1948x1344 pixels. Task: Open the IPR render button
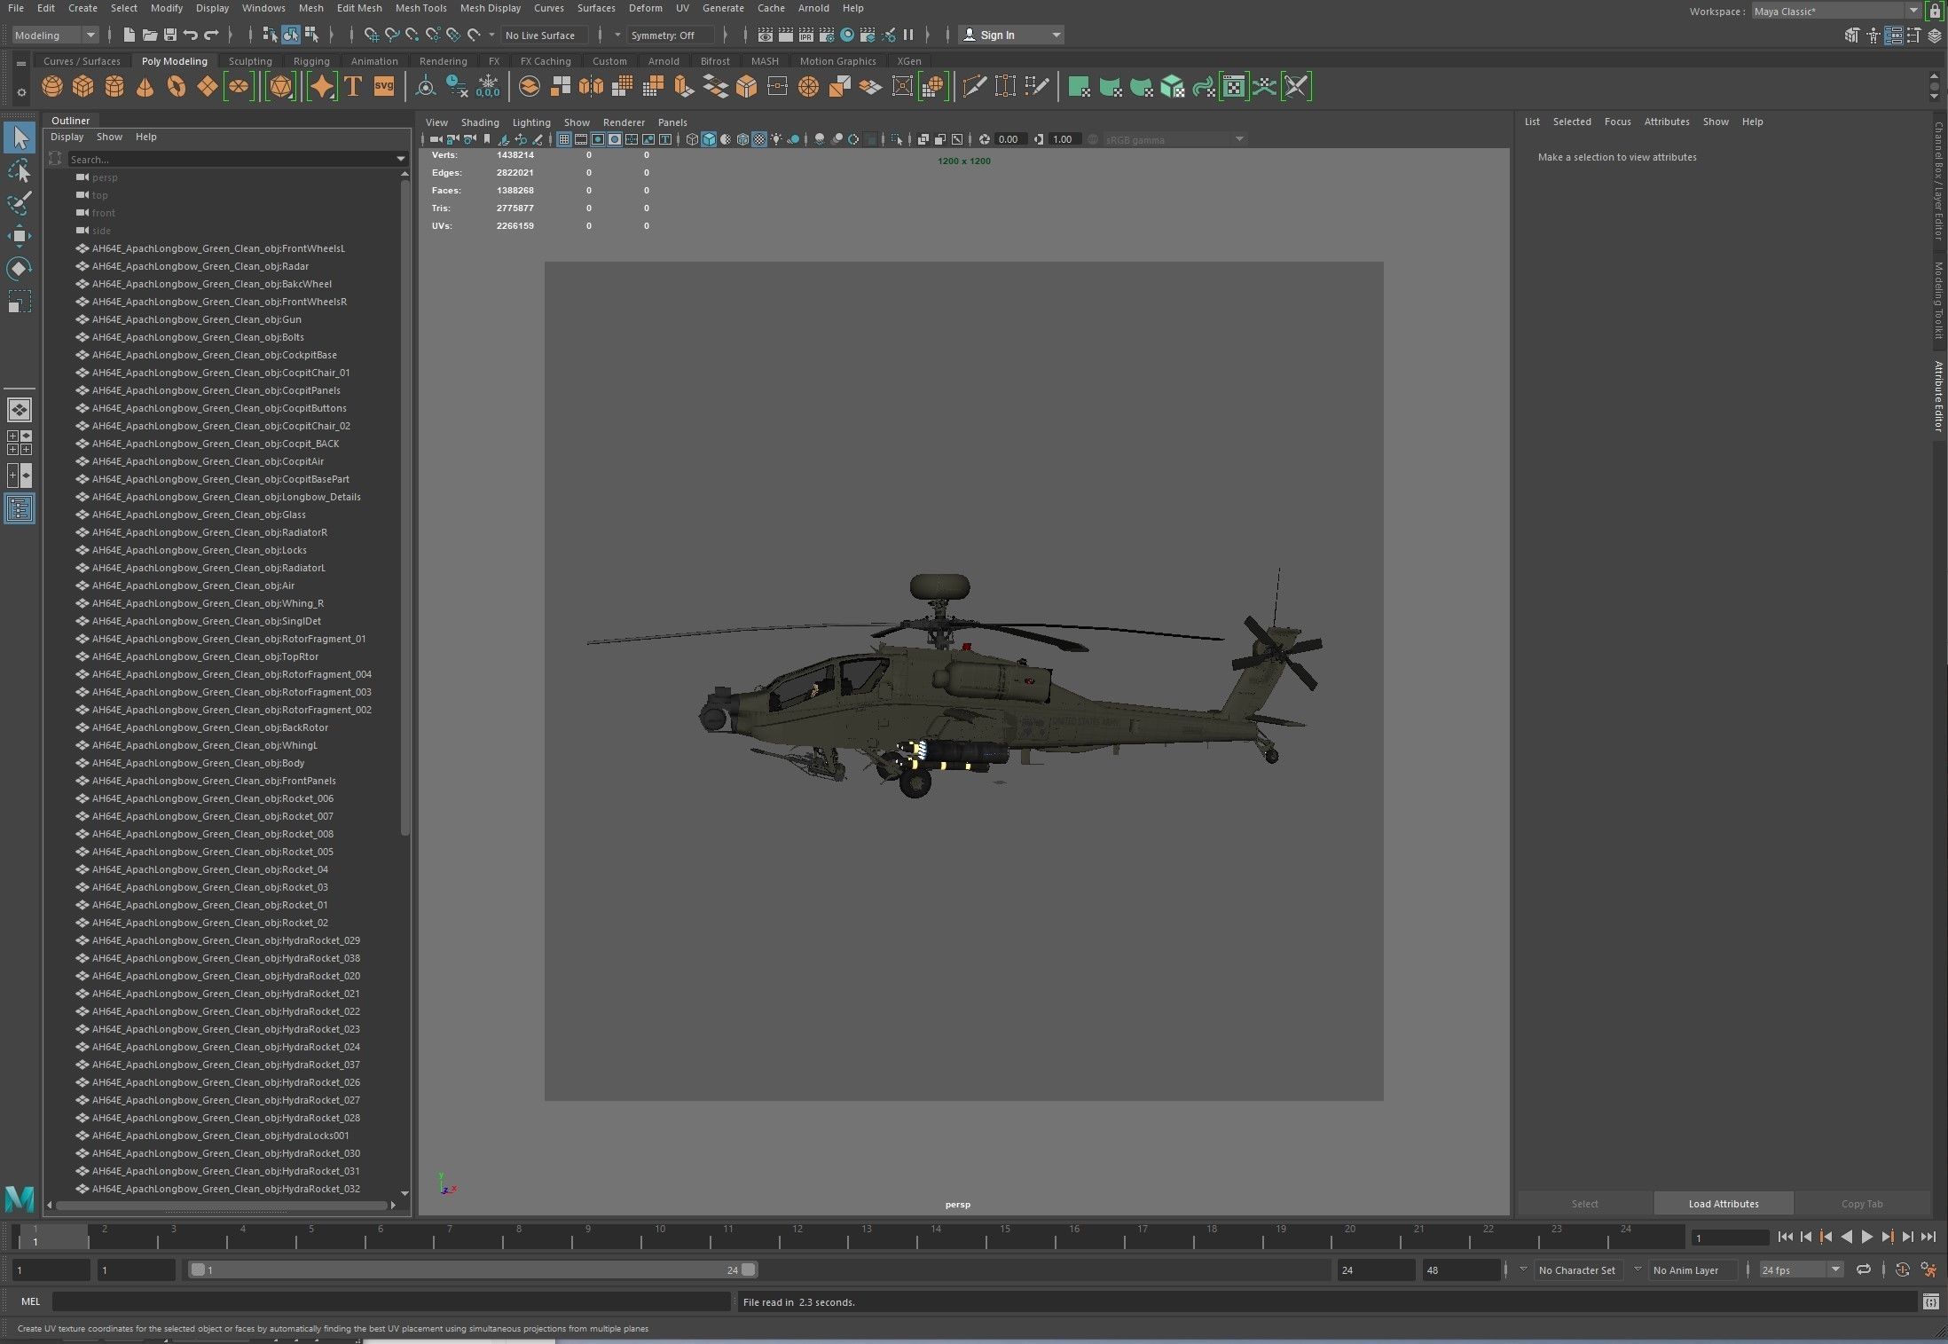click(806, 35)
